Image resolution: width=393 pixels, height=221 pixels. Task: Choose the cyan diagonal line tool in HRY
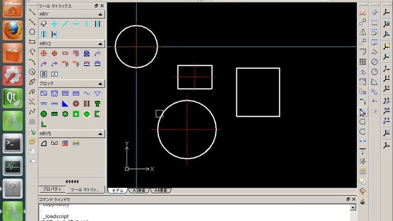tap(65, 24)
